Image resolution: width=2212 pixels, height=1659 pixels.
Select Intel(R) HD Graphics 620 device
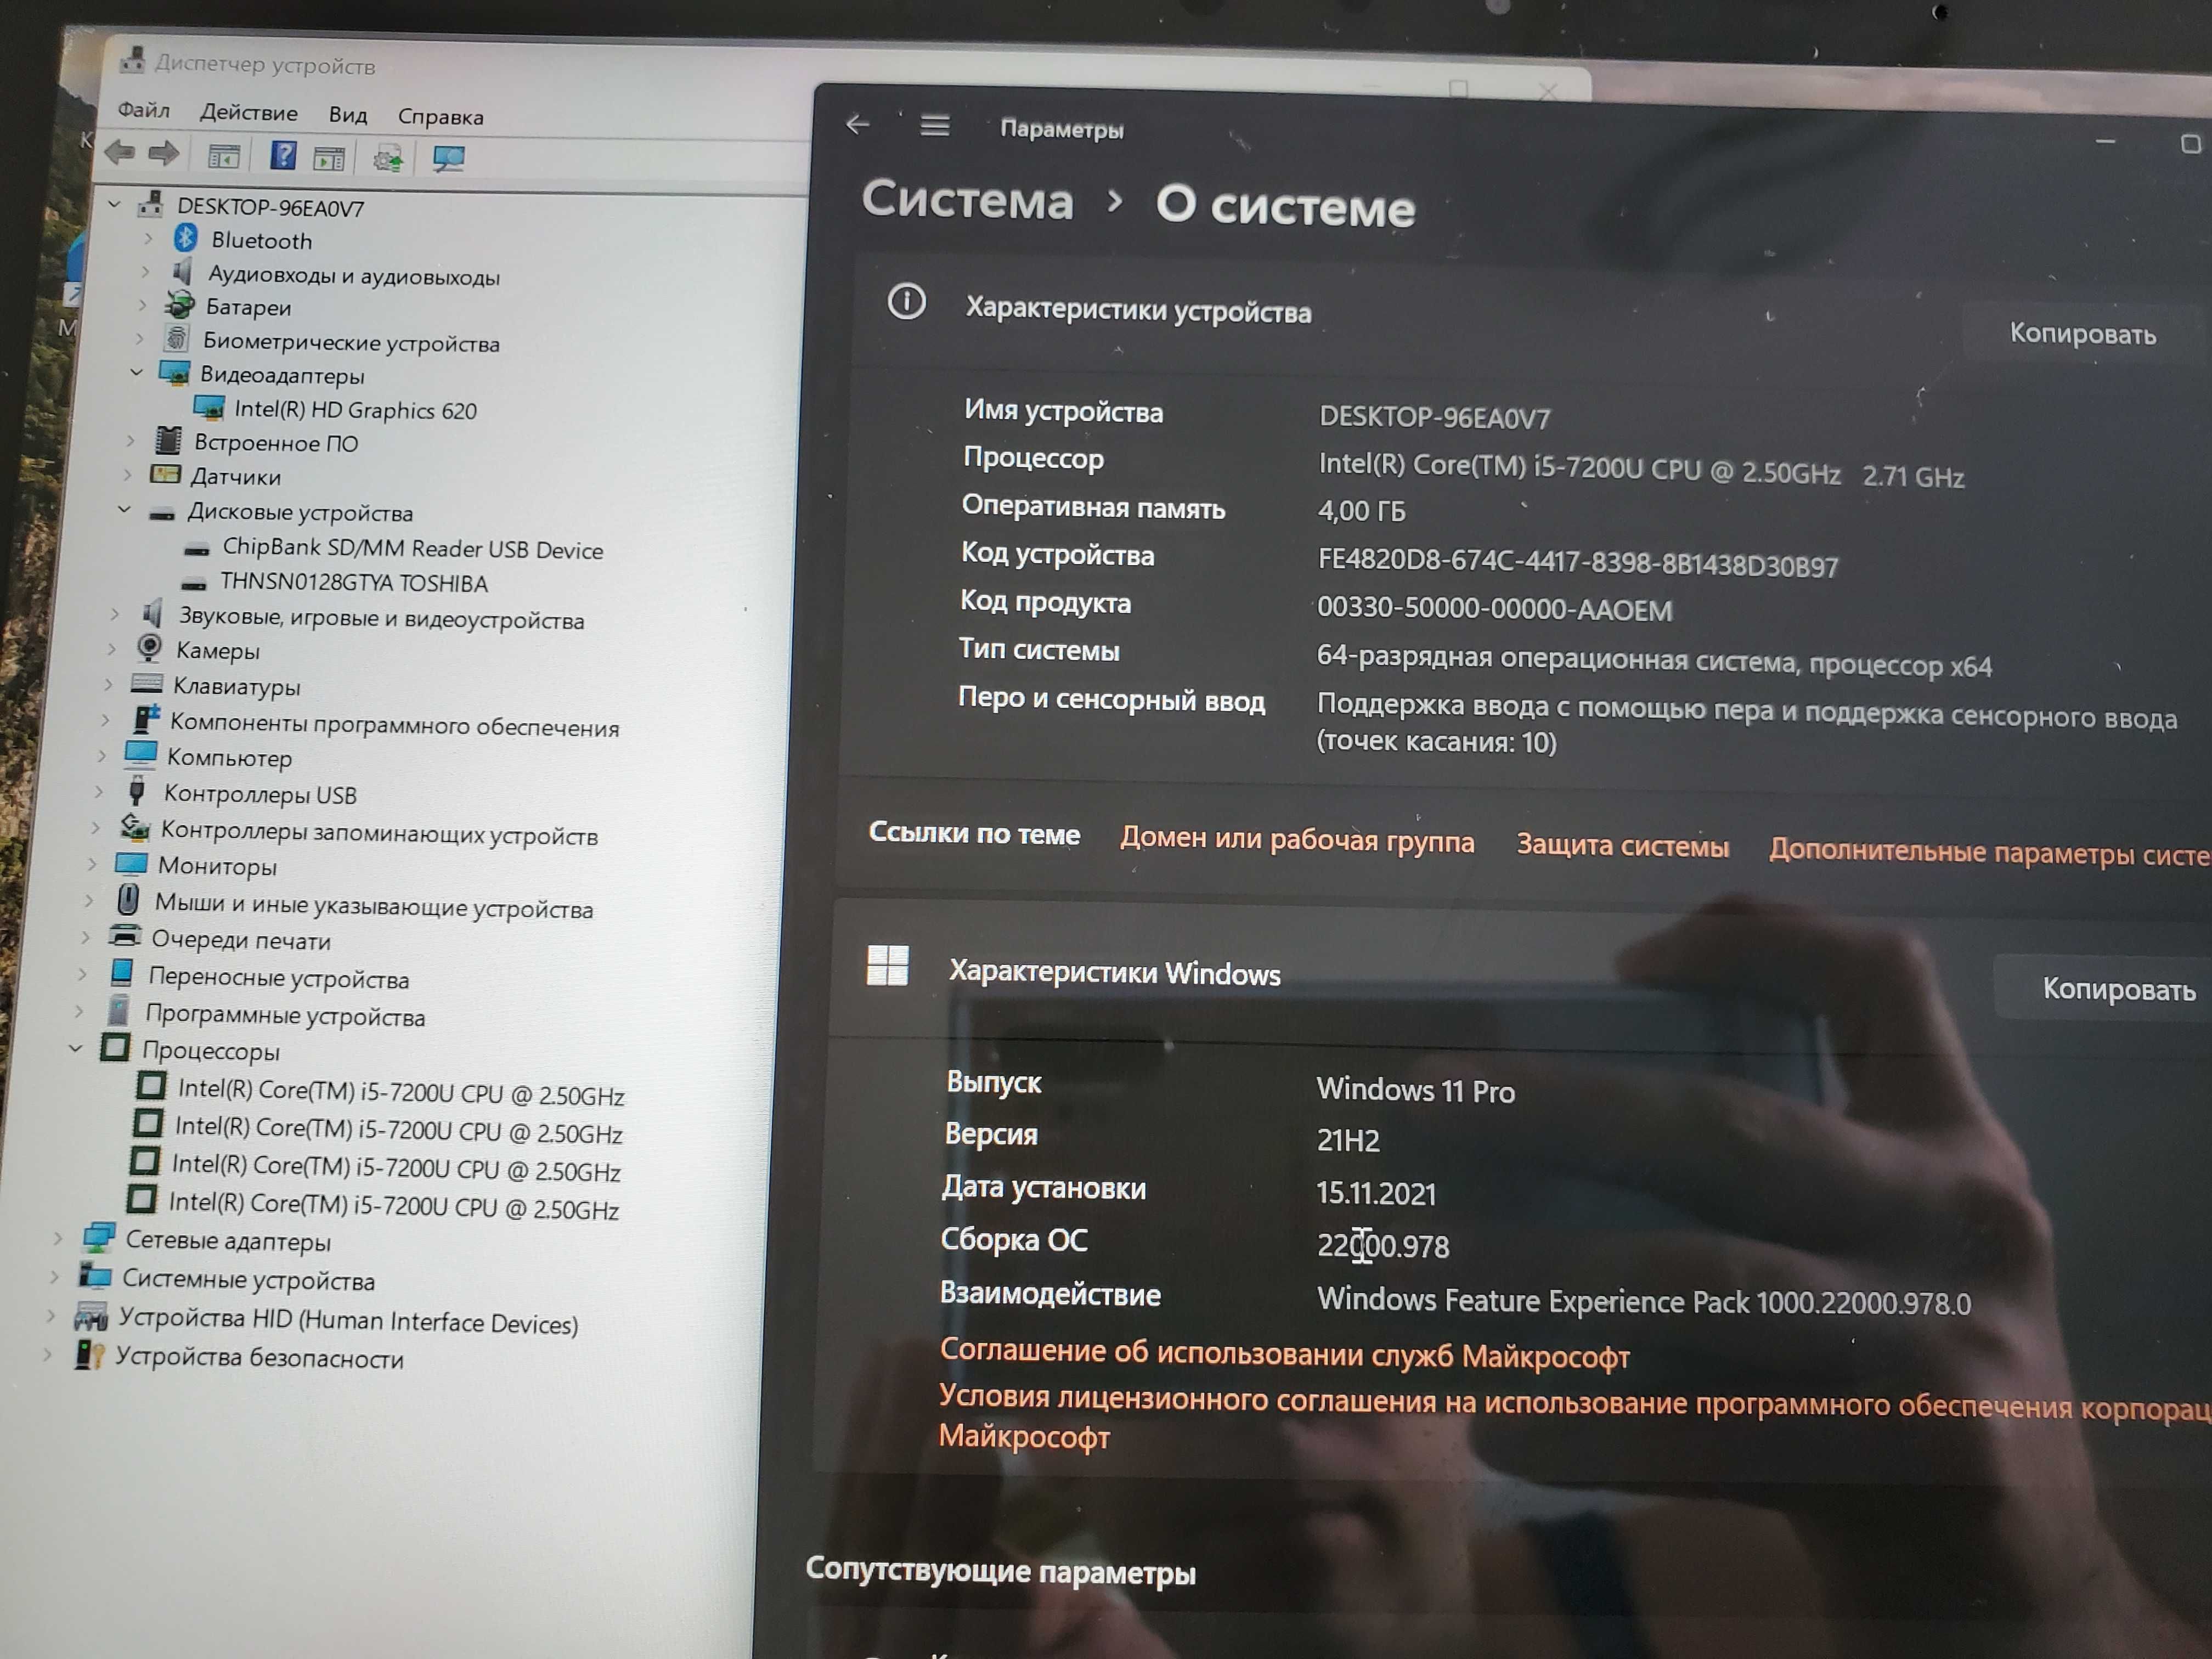355,409
